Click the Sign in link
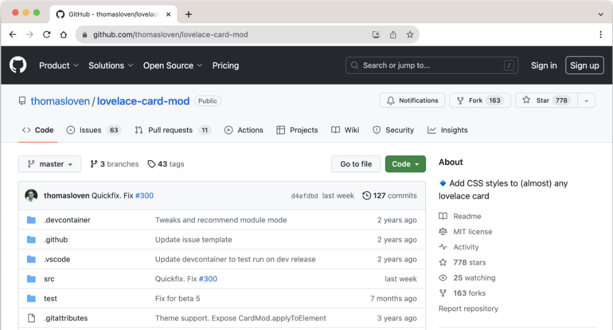 point(544,66)
